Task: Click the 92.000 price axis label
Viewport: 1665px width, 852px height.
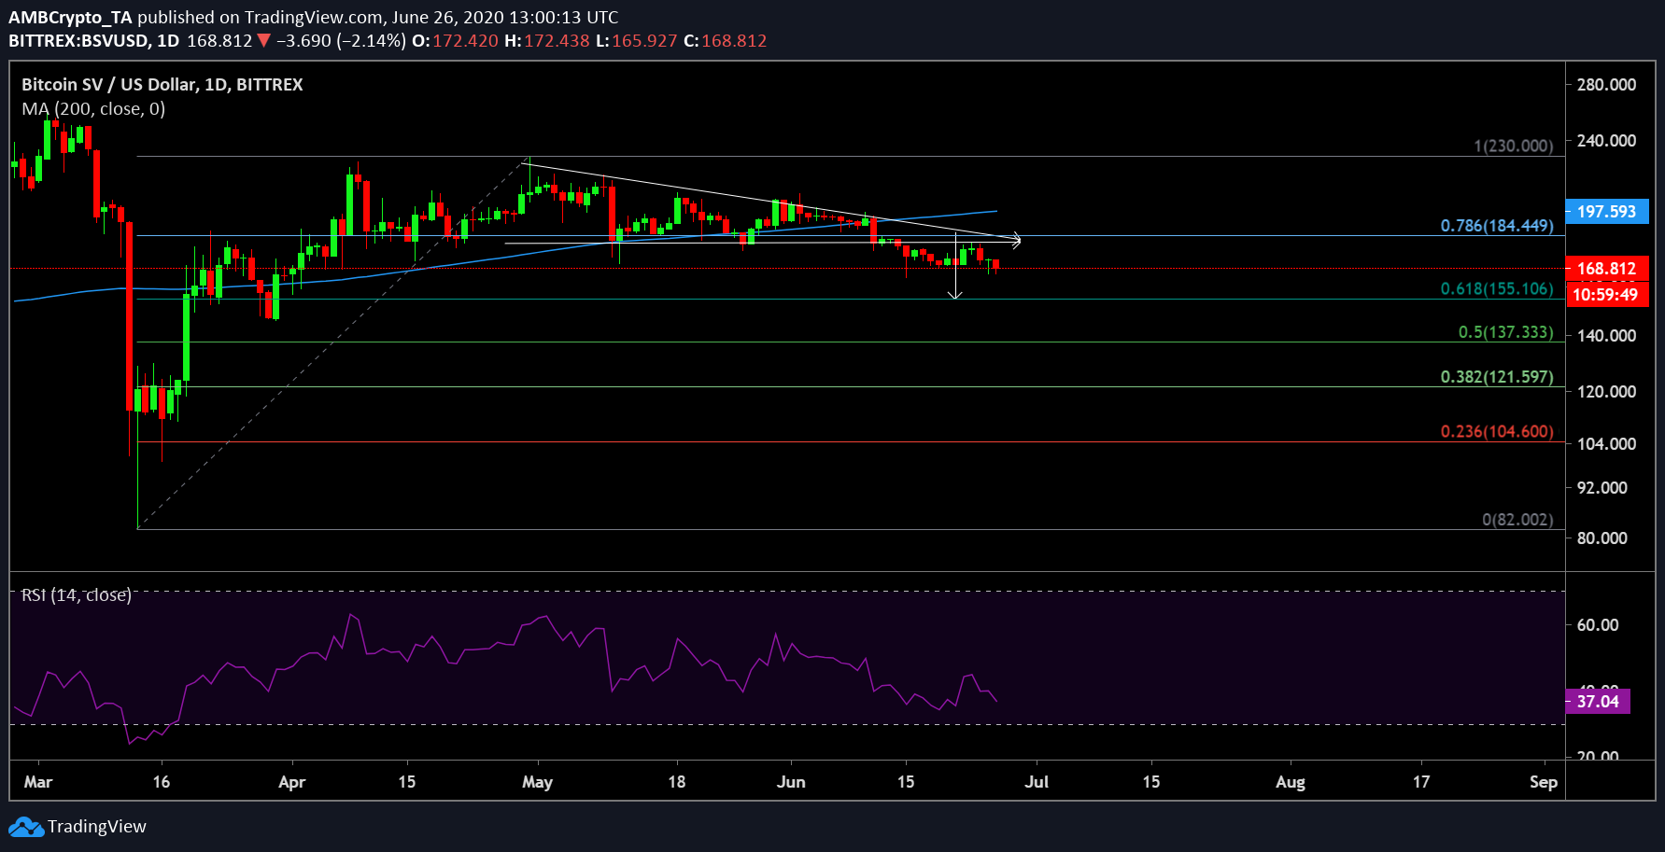Action: (x=1602, y=488)
